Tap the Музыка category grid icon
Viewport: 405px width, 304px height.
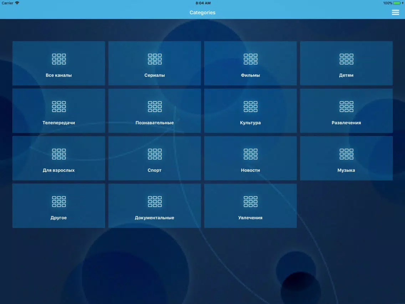[x=347, y=154]
